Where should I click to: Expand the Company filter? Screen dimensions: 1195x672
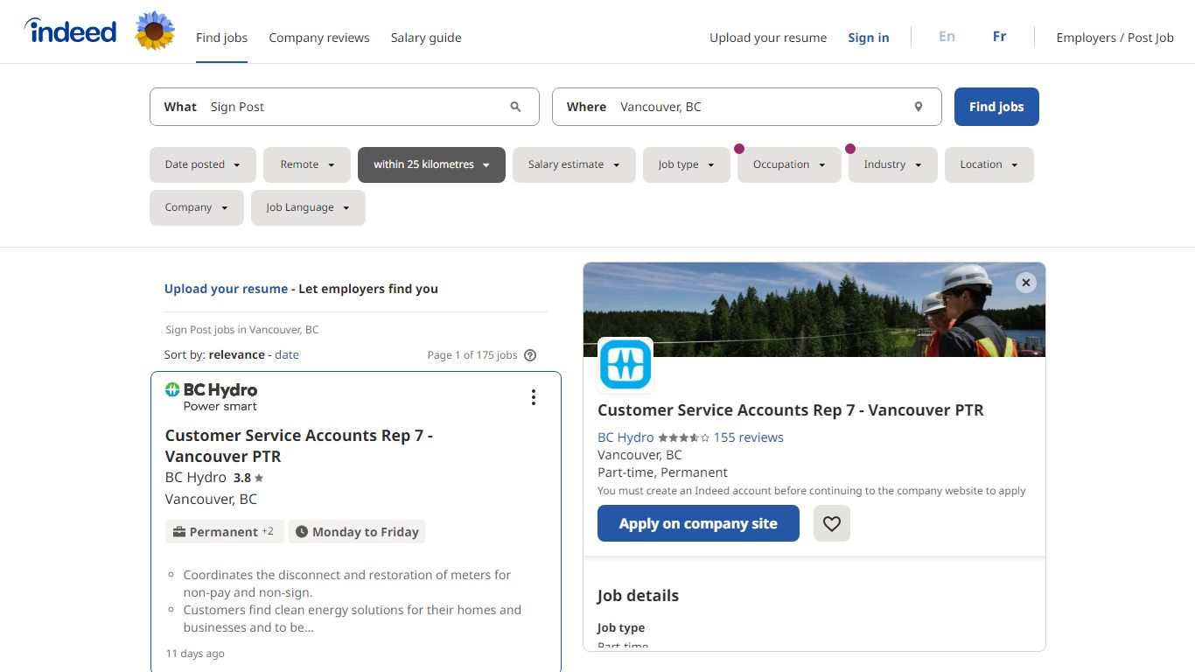tap(197, 207)
